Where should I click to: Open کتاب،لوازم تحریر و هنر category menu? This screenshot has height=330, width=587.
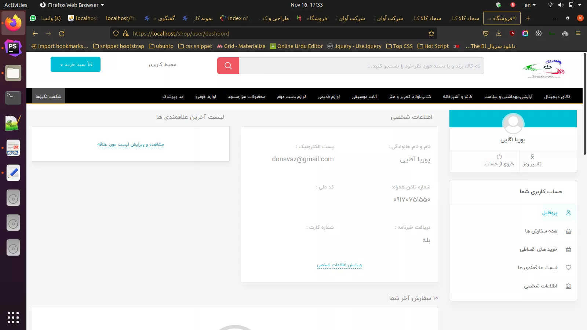[x=410, y=96]
